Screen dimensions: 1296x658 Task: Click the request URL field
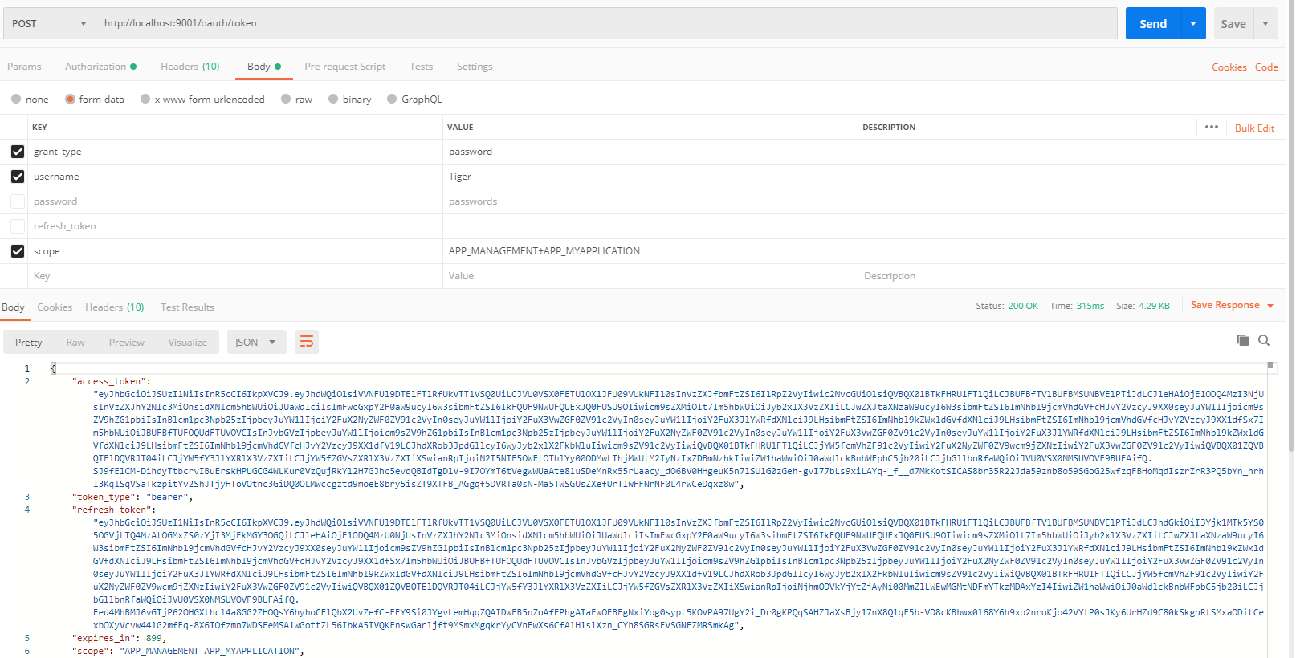(x=606, y=23)
